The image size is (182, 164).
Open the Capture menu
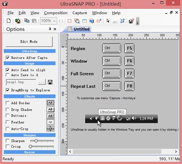point(80,13)
